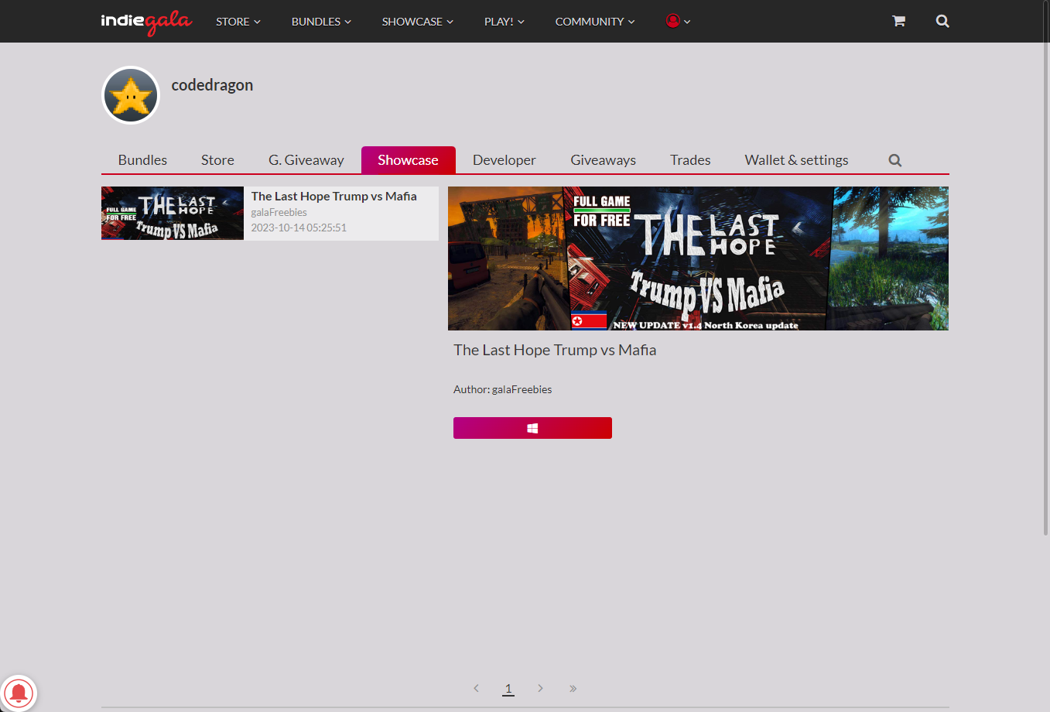Screen dimensions: 1050x712
Task: Switch to the Store tab
Action: click(217, 160)
